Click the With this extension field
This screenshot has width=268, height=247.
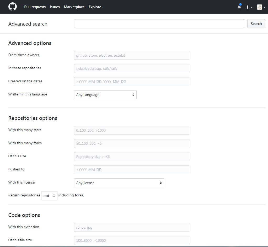(132, 227)
